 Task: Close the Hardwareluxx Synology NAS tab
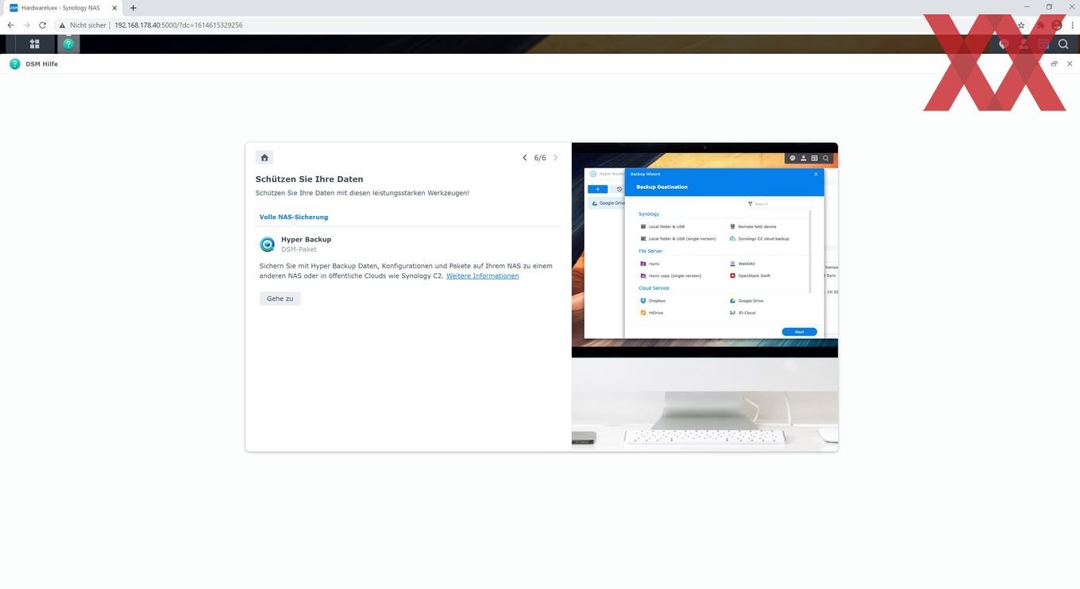tap(114, 8)
